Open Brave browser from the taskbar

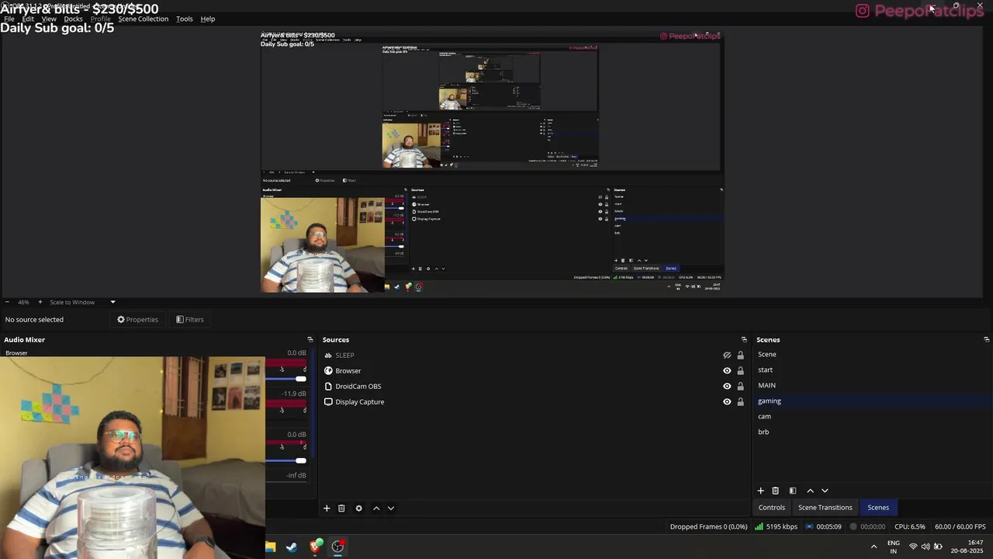click(315, 547)
